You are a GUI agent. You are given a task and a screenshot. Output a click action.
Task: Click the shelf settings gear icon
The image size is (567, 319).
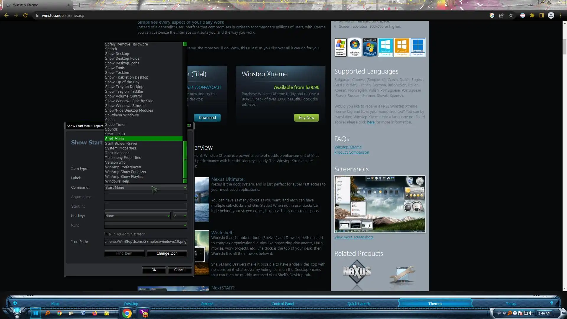15,303
